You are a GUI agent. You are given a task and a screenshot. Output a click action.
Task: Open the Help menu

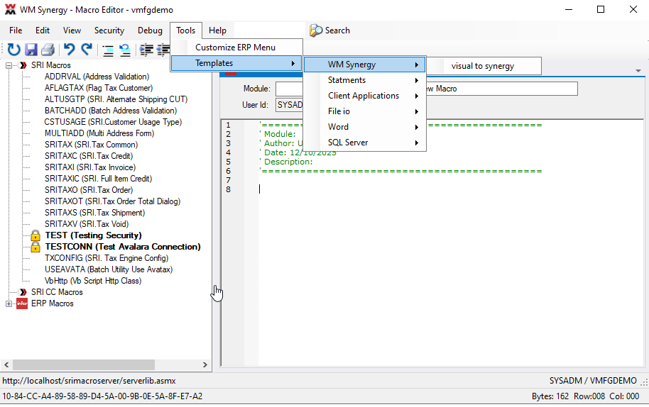(217, 30)
